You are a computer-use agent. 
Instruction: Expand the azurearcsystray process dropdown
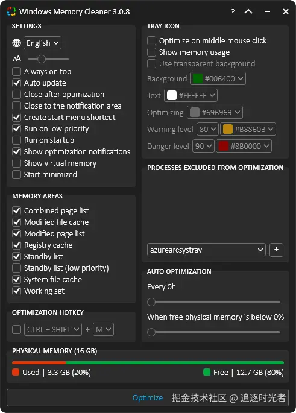pyautogui.click(x=206, y=250)
